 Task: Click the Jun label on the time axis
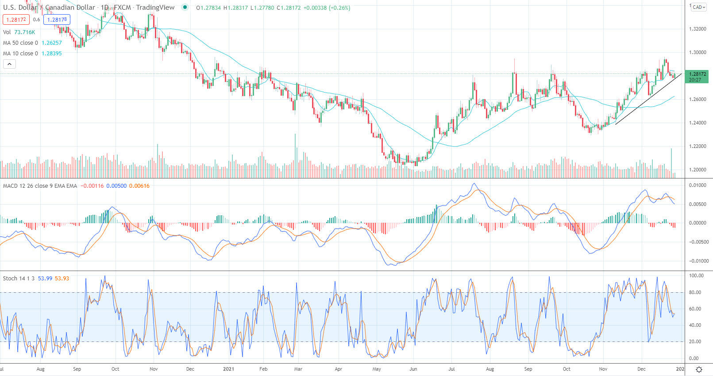(x=413, y=369)
